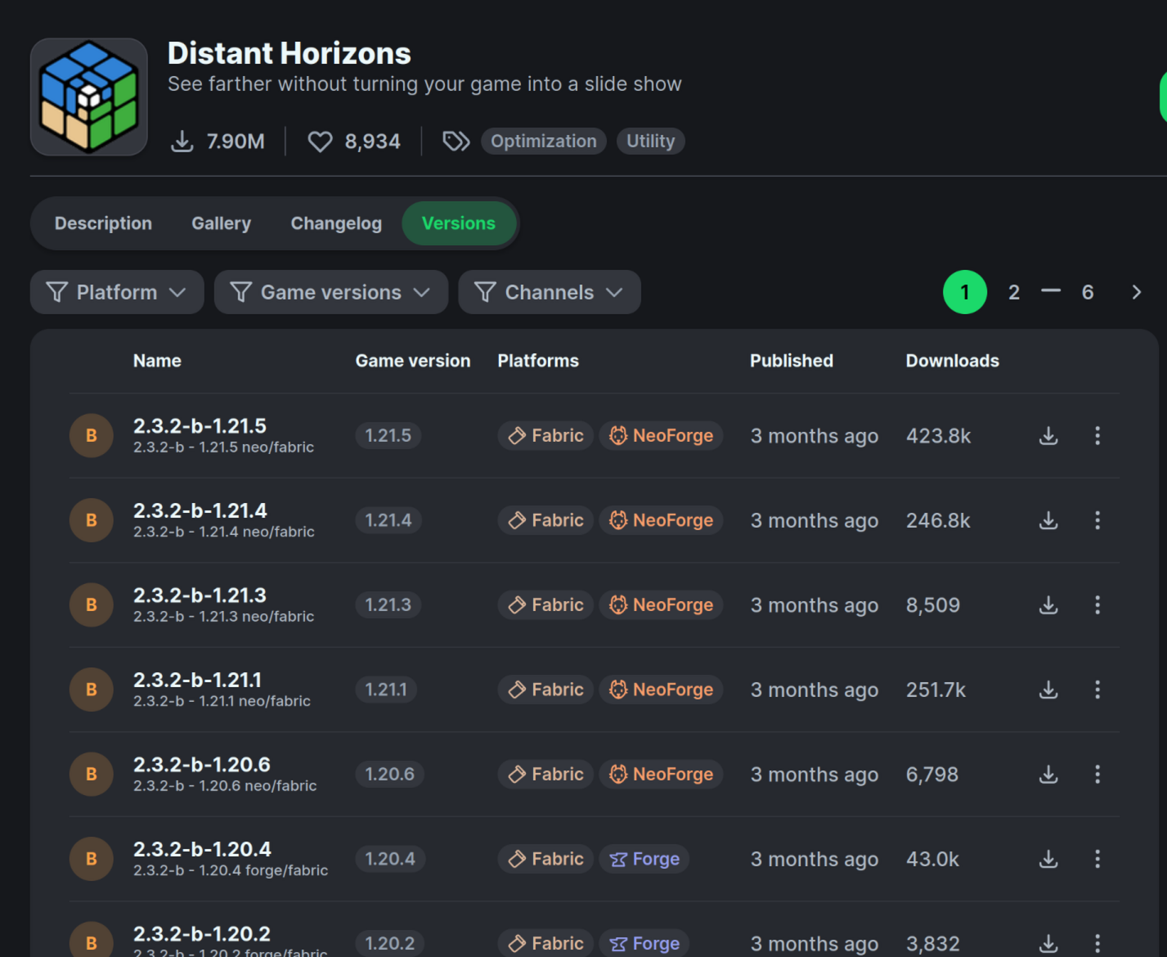Click the Distant Horizons cube project icon
This screenshot has height=957, width=1167.
[x=89, y=97]
